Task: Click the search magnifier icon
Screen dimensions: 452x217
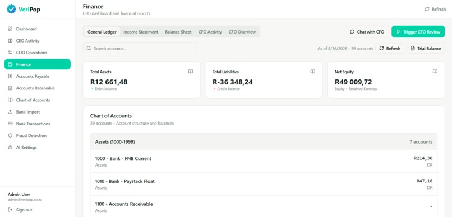Action: (x=89, y=48)
